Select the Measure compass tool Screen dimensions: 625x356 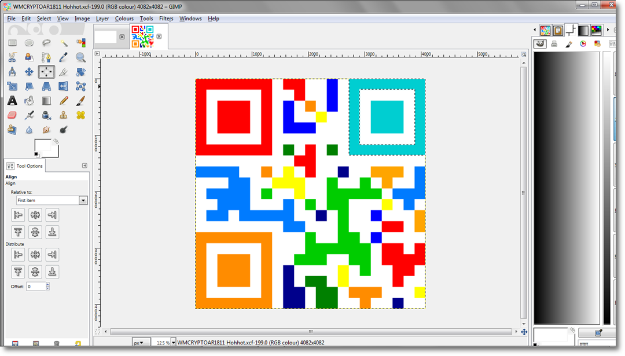tap(12, 72)
